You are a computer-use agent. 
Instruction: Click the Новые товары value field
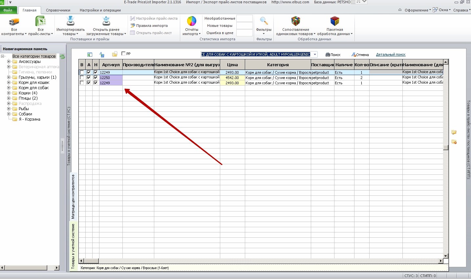[x=245, y=26]
